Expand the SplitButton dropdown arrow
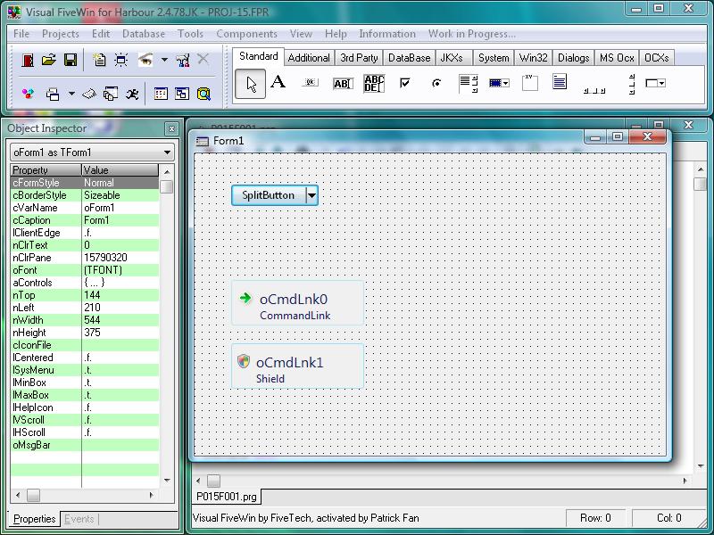 311,195
